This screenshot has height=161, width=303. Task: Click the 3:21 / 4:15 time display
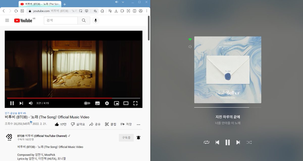pos(43,103)
